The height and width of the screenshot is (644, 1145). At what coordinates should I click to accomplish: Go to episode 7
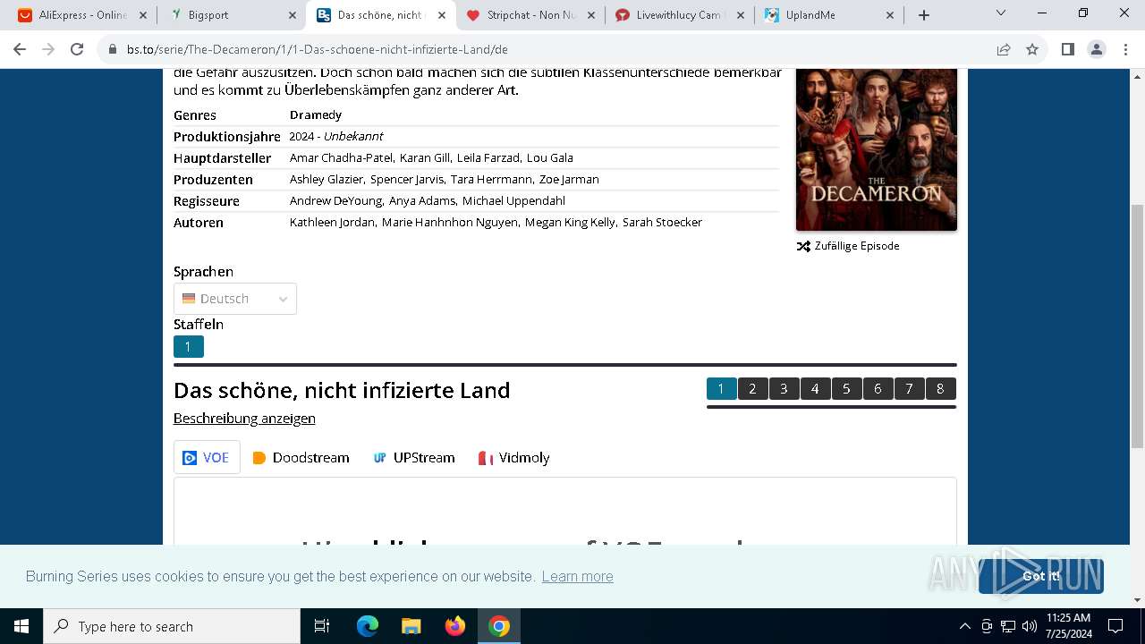pyautogui.click(x=909, y=389)
